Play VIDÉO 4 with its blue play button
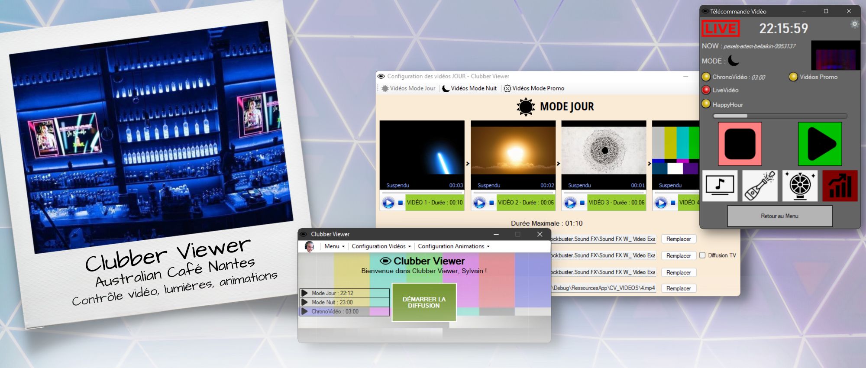Viewport: 866px width, 368px height. [x=661, y=203]
